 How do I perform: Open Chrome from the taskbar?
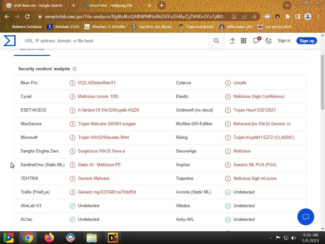pyautogui.click(x=28, y=238)
